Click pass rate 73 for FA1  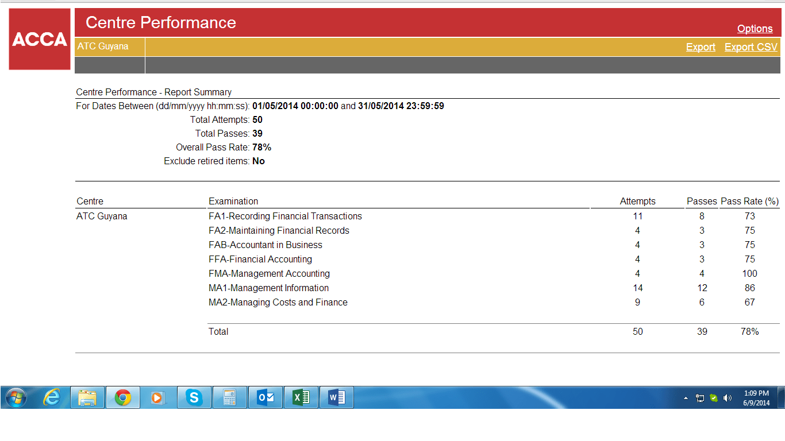[750, 216]
